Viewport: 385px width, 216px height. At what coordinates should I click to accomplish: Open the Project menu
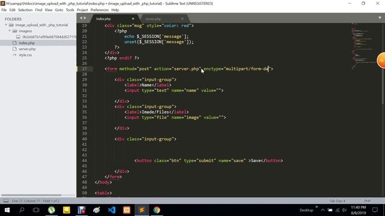(x=82, y=10)
